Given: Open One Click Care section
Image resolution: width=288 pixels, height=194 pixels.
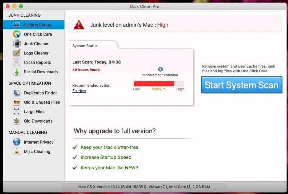Looking at the screenshot, I should (34, 34).
